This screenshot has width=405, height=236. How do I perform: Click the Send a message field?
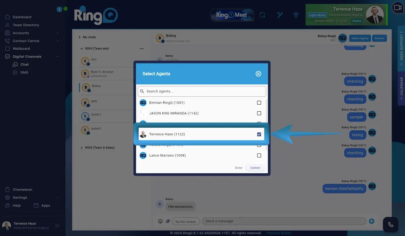coord(284,221)
